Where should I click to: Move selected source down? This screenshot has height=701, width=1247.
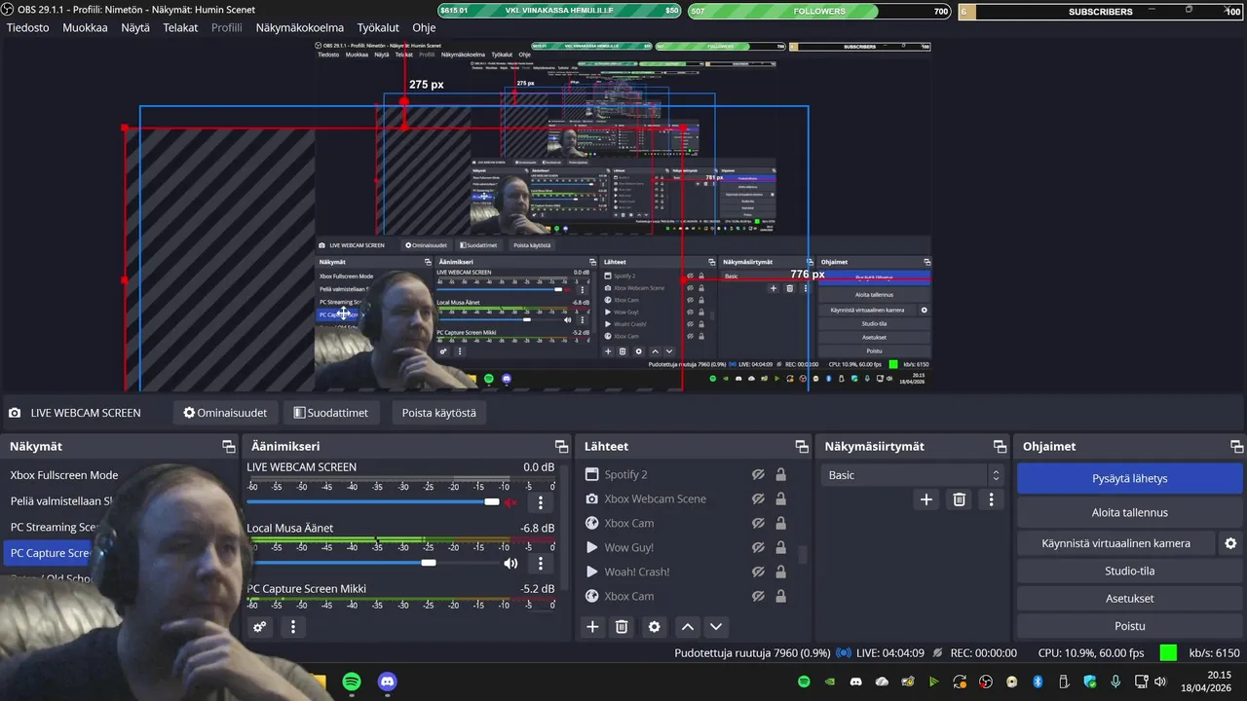pyautogui.click(x=716, y=627)
